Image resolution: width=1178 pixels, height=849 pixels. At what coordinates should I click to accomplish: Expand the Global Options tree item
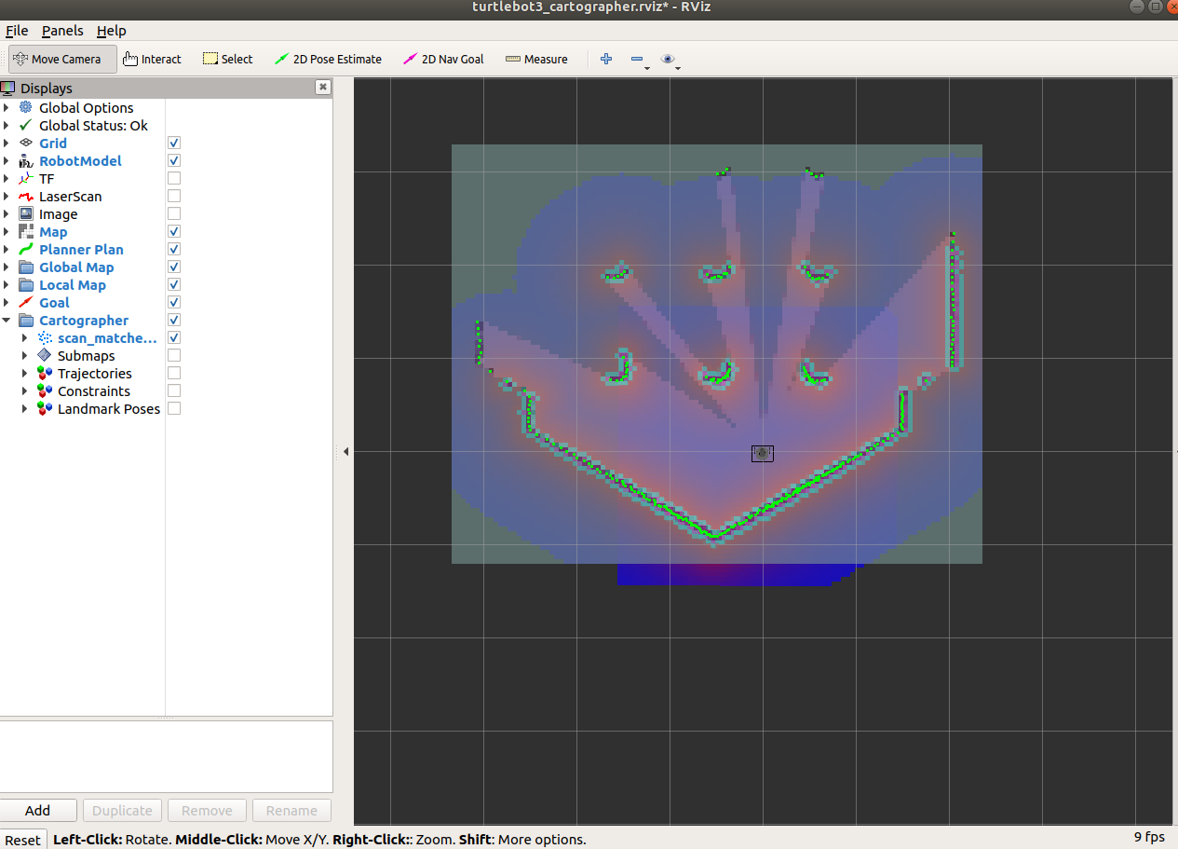(x=7, y=107)
